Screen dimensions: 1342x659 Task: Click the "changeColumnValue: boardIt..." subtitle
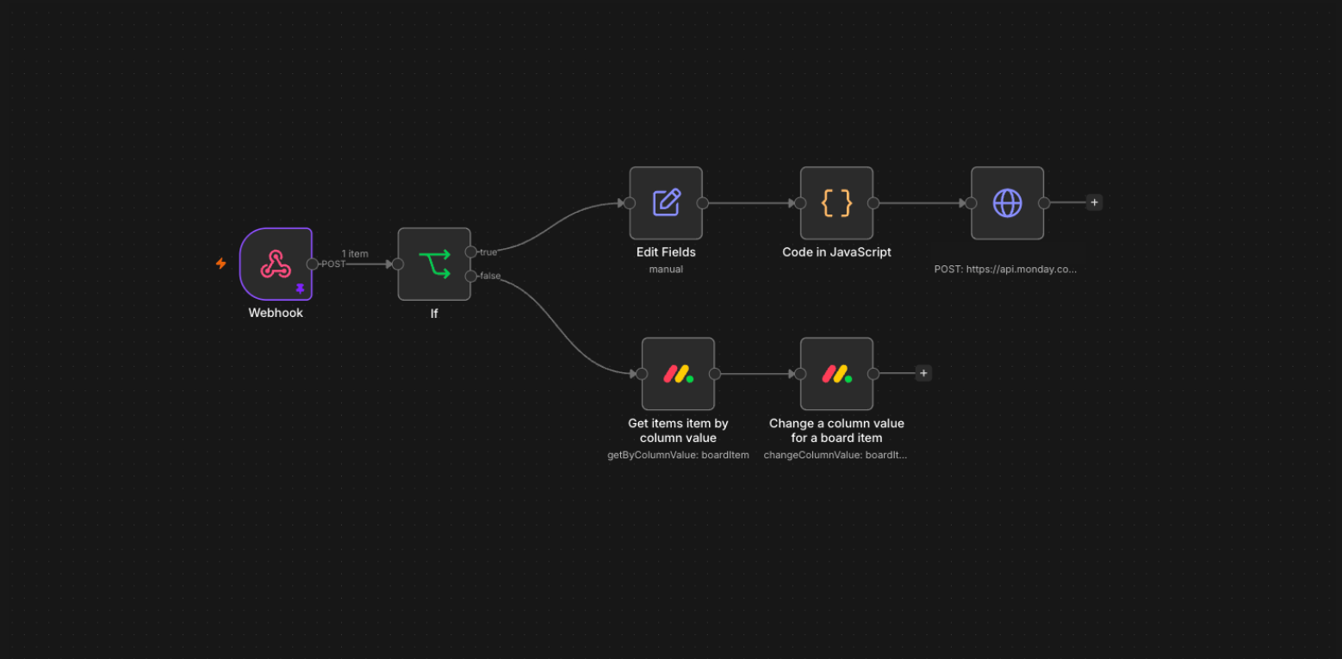click(836, 455)
